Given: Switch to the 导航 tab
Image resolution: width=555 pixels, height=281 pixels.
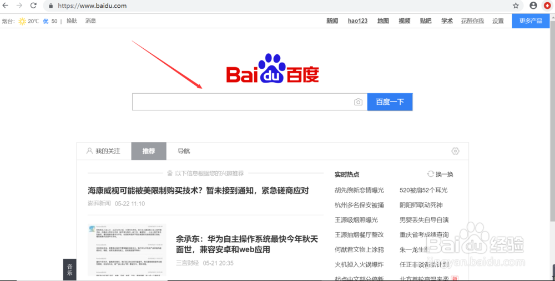Looking at the screenshot, I should coord(184,151).
